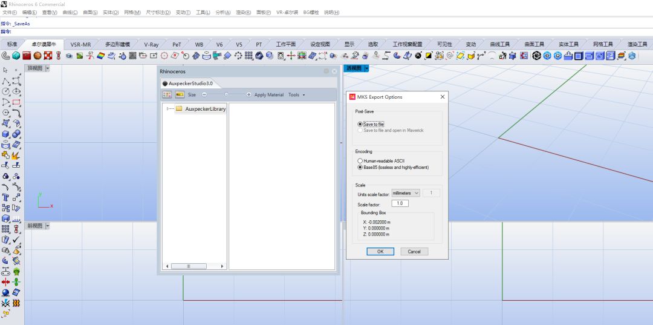Open the red toolbox icon in toolbar
This screenshot has width=653, height=325.
[x=27, y=56]
